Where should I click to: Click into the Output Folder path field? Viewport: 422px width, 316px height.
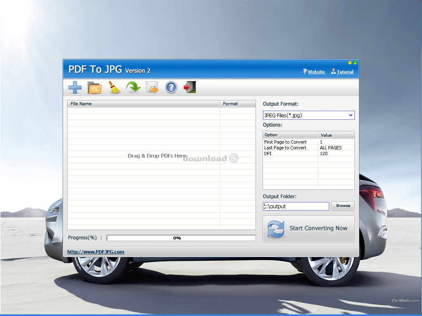296,206
